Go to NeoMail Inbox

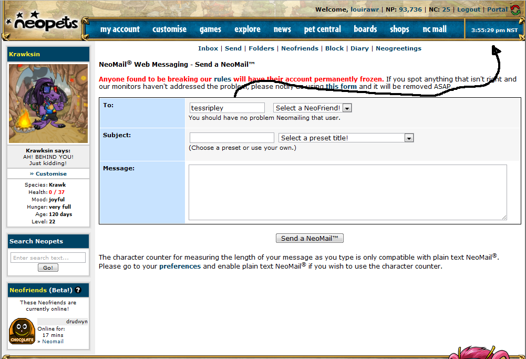[x=208, y=48]
